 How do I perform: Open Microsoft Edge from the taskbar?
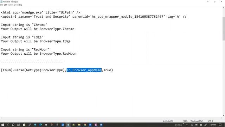[x=41, y=125]
